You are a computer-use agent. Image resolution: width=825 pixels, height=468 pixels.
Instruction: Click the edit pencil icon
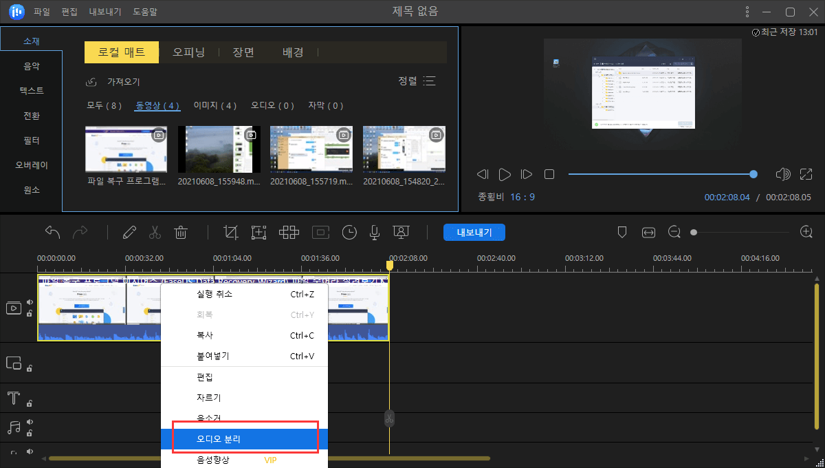[129, 233]
